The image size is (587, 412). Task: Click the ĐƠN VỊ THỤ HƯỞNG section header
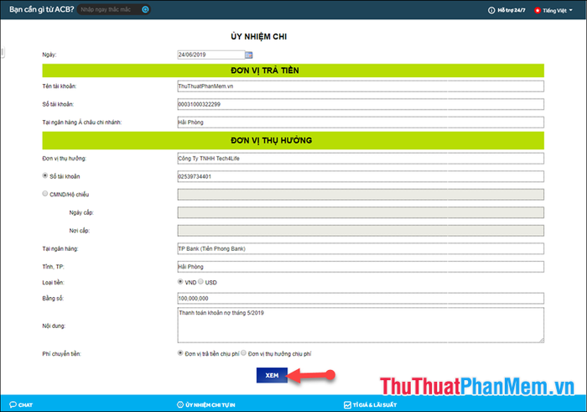point(293,140)
